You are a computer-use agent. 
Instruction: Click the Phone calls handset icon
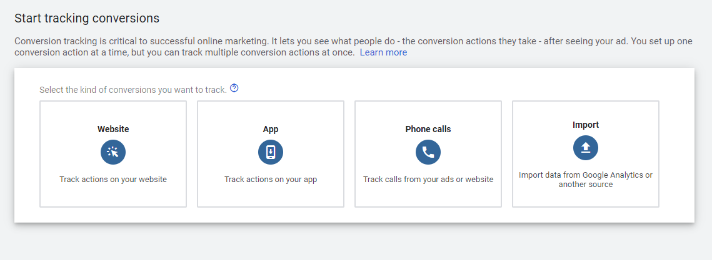[428, 152]
